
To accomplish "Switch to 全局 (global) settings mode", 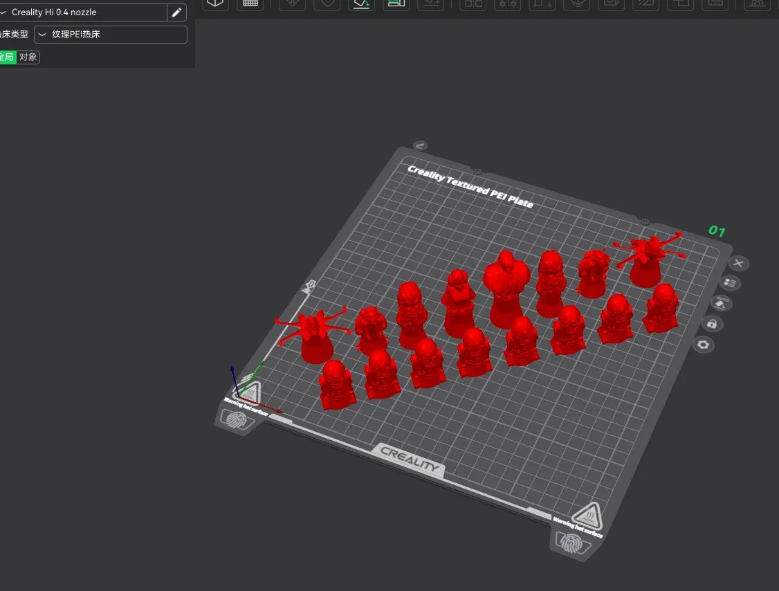I will [x=6, y=57].
